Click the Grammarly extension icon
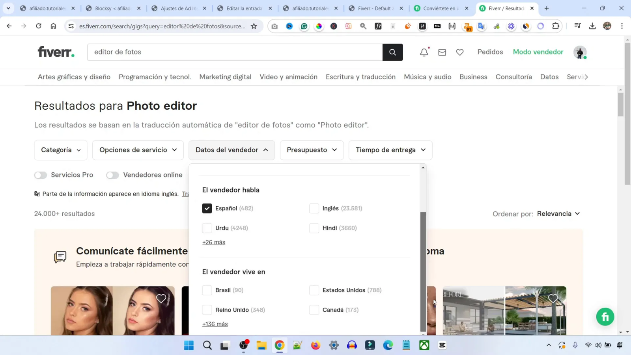Viewport: 631px width, 355px height. click(304, 26)
